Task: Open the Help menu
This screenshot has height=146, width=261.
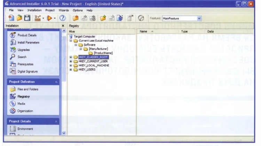Action: coord(89,10)
